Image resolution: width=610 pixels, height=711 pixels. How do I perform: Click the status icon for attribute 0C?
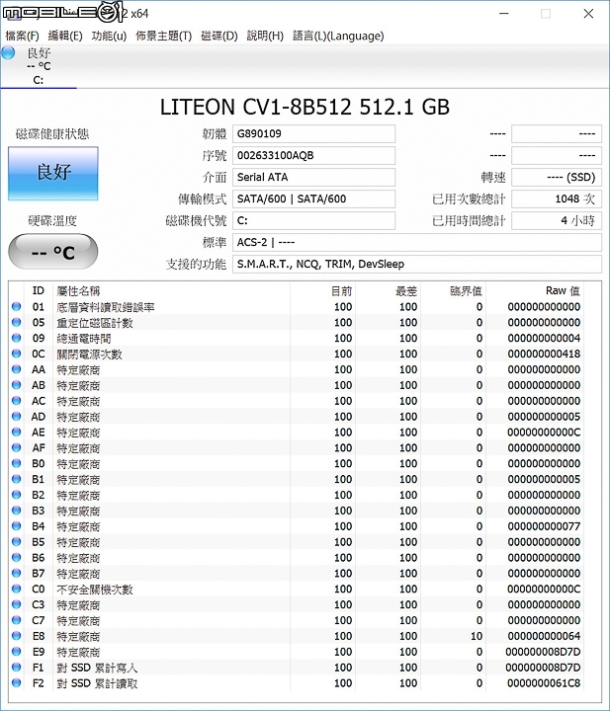point(17,354)
